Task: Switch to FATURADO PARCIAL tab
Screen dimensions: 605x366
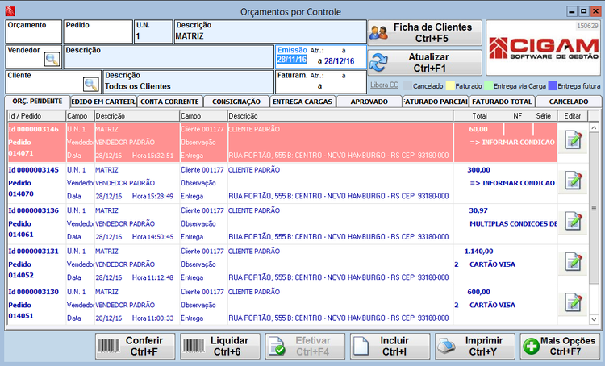Action: (x=436, y=102)
